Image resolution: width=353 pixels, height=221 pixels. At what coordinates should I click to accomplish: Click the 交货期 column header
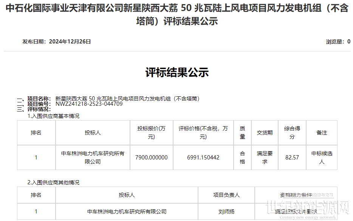(x=265, y=133)
